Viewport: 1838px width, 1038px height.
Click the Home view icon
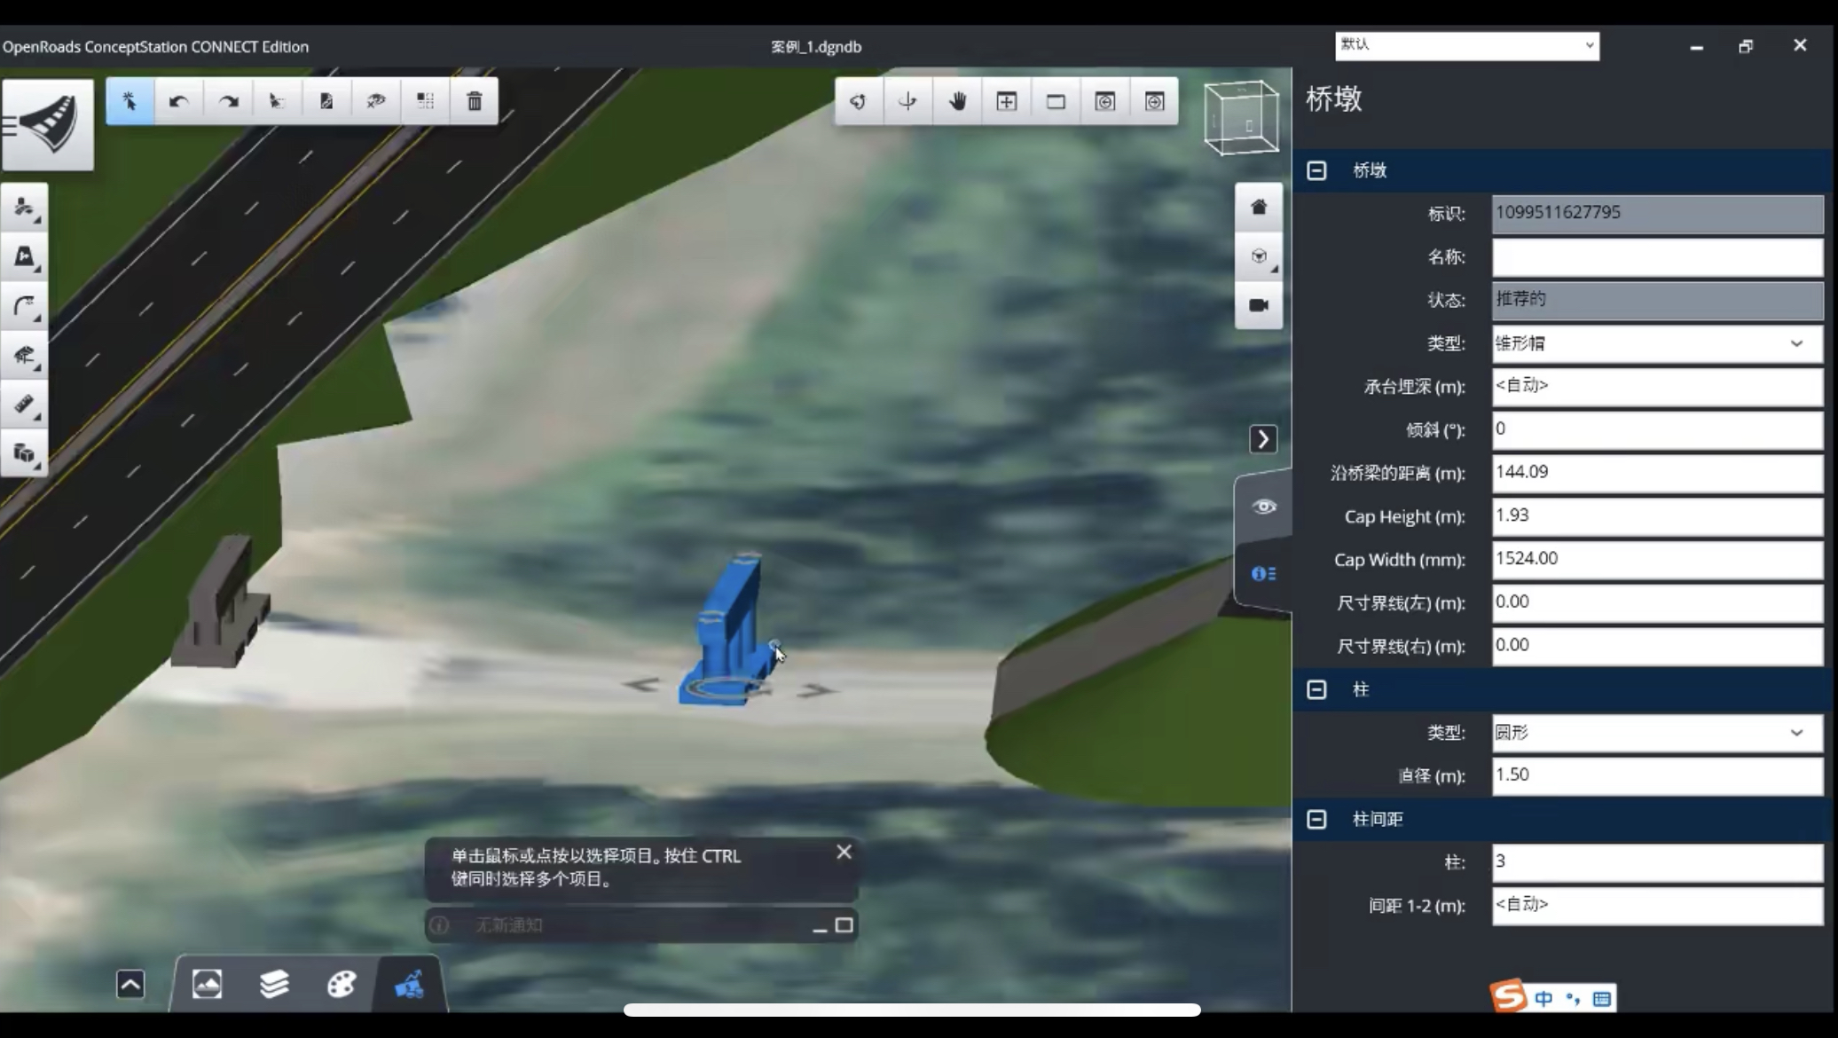click(1258, 207)
